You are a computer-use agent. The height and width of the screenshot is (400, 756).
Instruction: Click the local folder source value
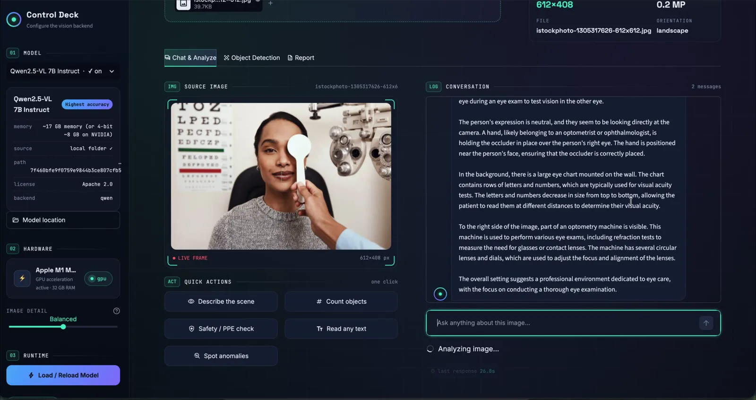click(91, 148)
